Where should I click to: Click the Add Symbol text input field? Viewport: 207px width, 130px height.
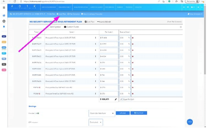point(39,27)
